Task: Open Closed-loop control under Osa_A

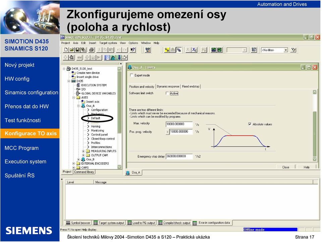Action: tap(103, 139)
